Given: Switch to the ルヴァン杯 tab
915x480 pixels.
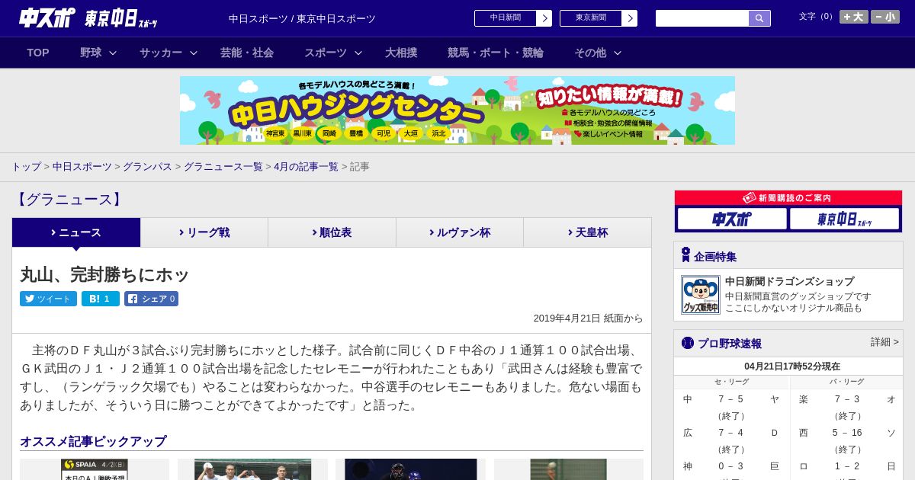Looking at the screenshot, I should [x=460, y=232].
